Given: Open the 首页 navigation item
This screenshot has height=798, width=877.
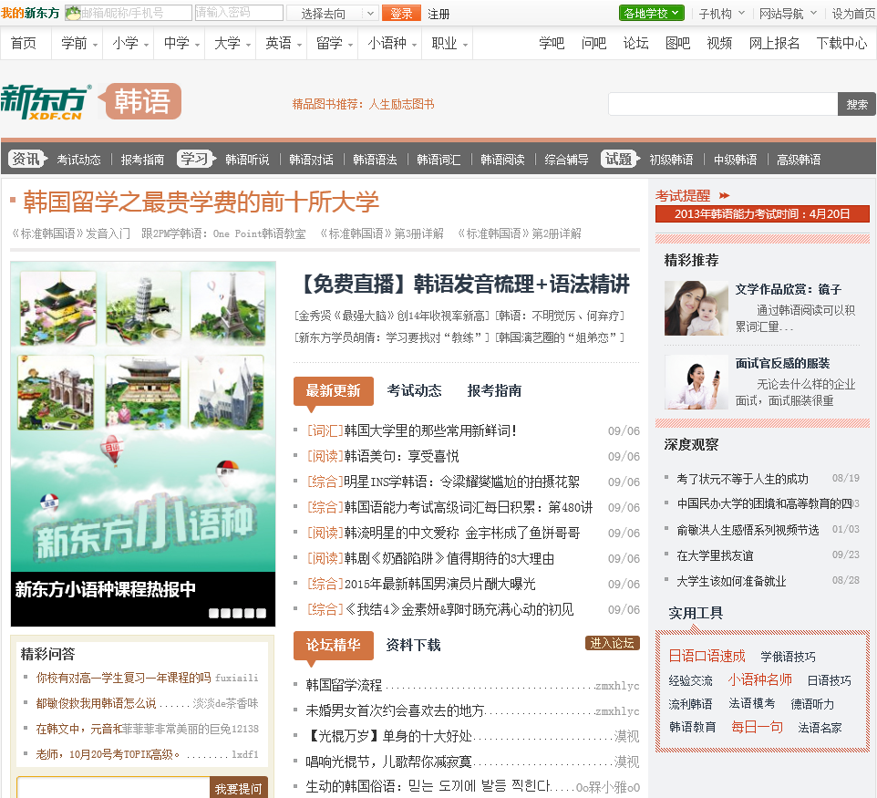Looking at the screenshot, I should click(24, 43).
